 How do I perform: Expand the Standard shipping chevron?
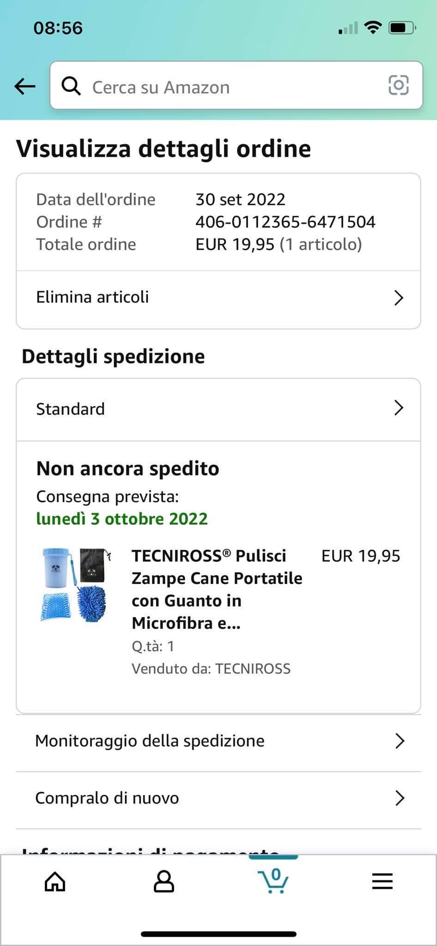click(x=399, y=408)
